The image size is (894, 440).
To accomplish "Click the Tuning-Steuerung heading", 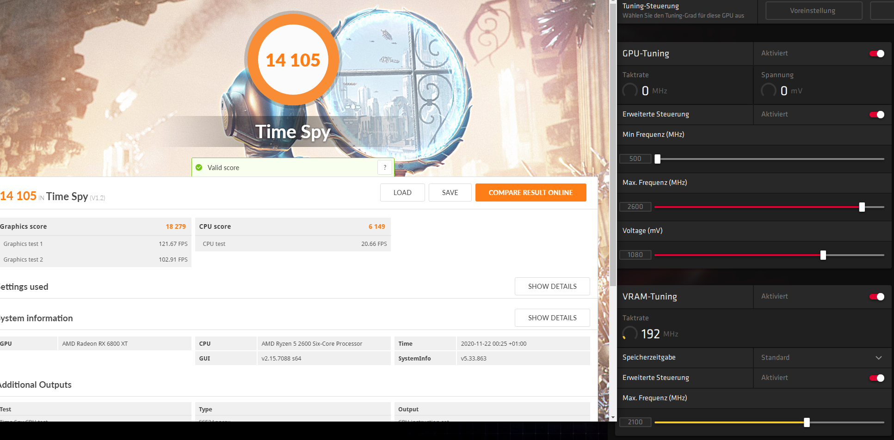I will [x=651, y=6].
